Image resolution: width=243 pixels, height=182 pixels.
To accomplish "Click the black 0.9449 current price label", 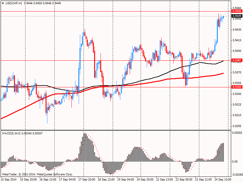I will (236, 16).
